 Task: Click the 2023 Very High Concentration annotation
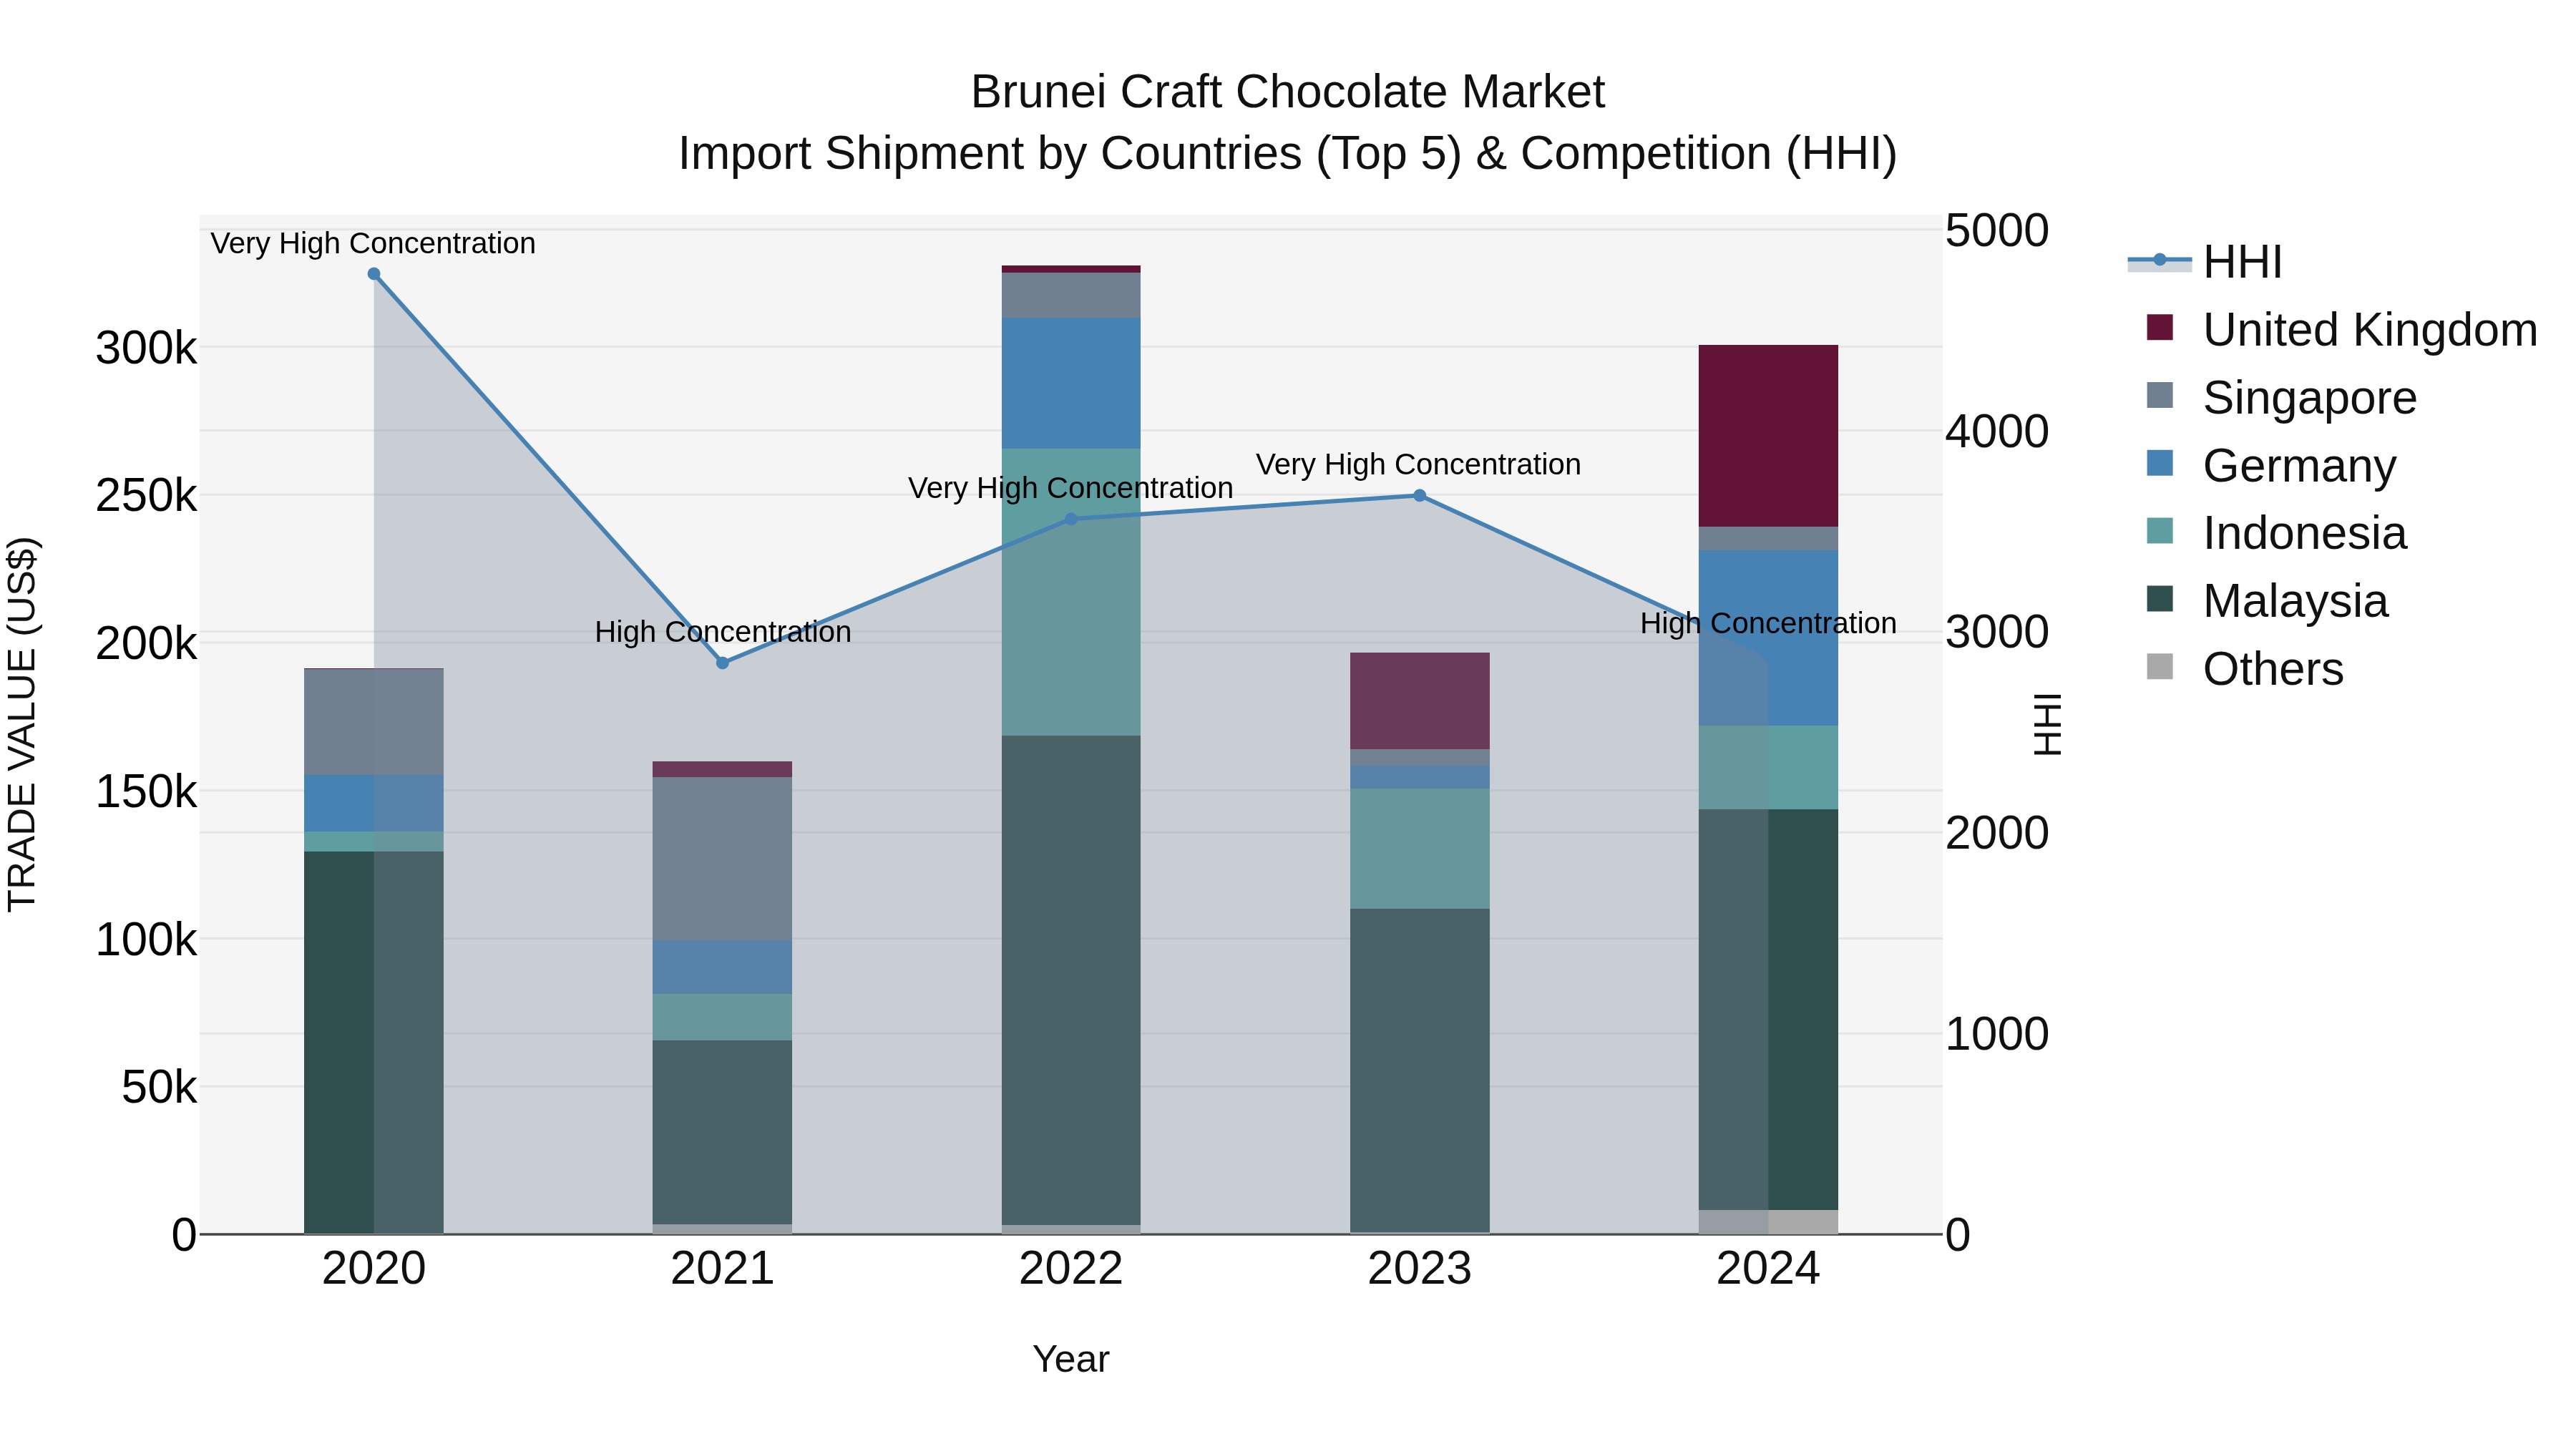[x=1419, y=464]
